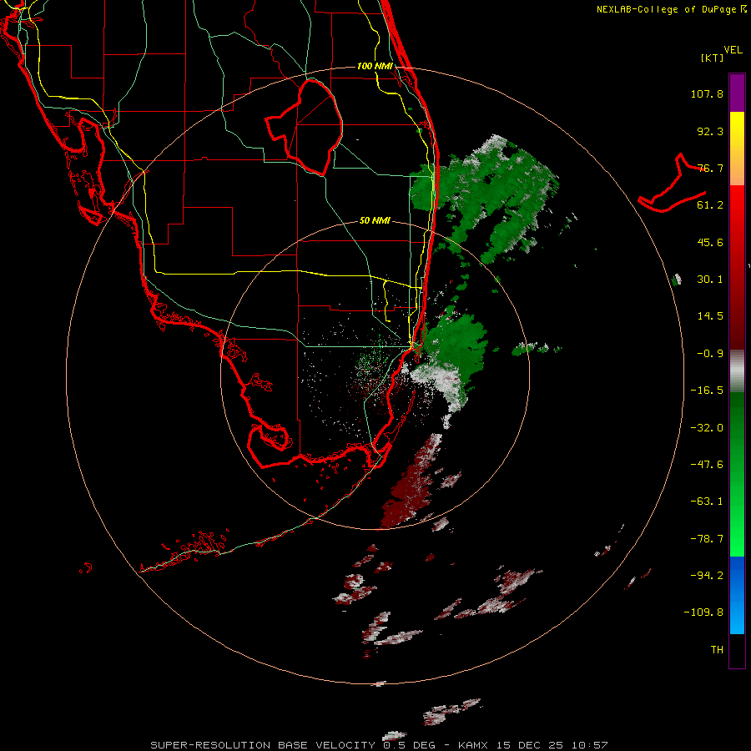Click the [KT] units label
751x751 pixels.
click(x=713, y=58)
